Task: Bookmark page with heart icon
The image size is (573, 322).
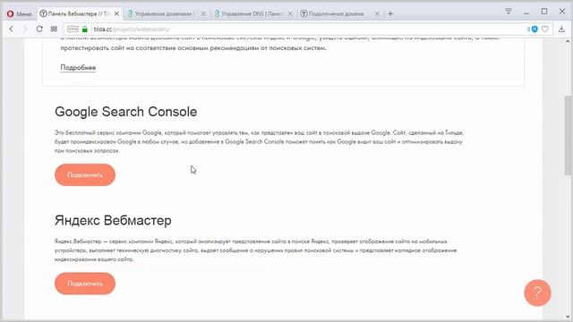Action: tap(545, 29)
